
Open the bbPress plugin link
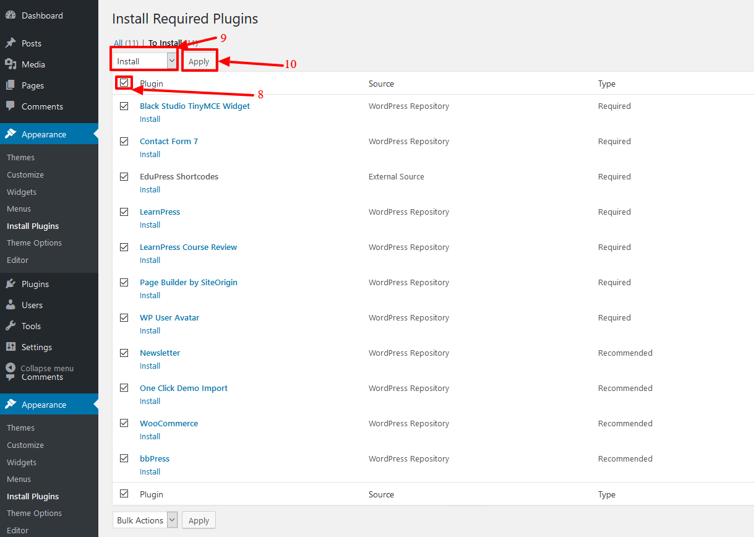point(155,458)
